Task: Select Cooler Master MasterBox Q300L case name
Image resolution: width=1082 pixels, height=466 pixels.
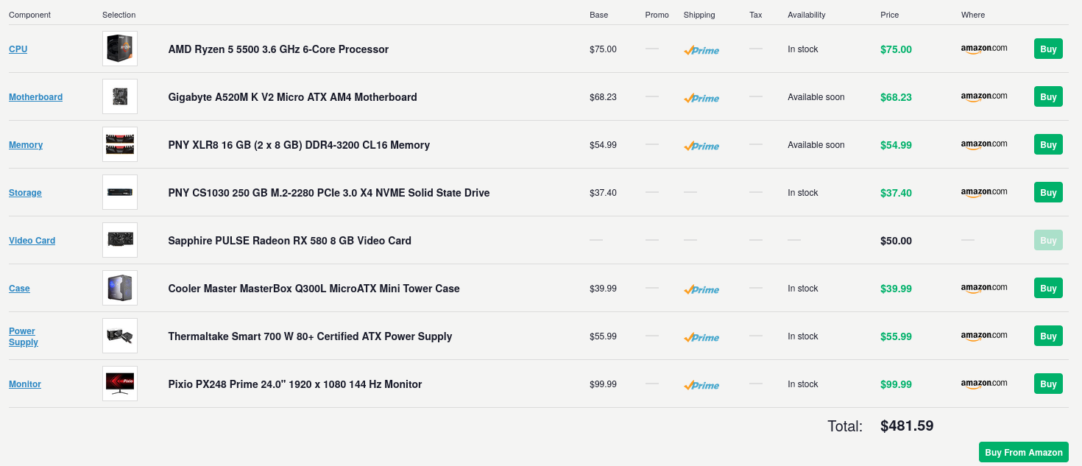Action: (x=314, y=289)
